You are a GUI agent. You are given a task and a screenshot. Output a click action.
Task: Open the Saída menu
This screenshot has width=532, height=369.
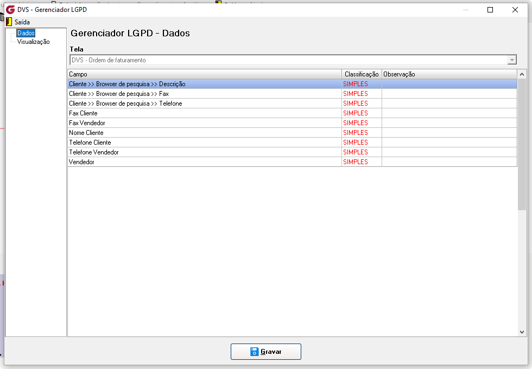click(22, 22)
